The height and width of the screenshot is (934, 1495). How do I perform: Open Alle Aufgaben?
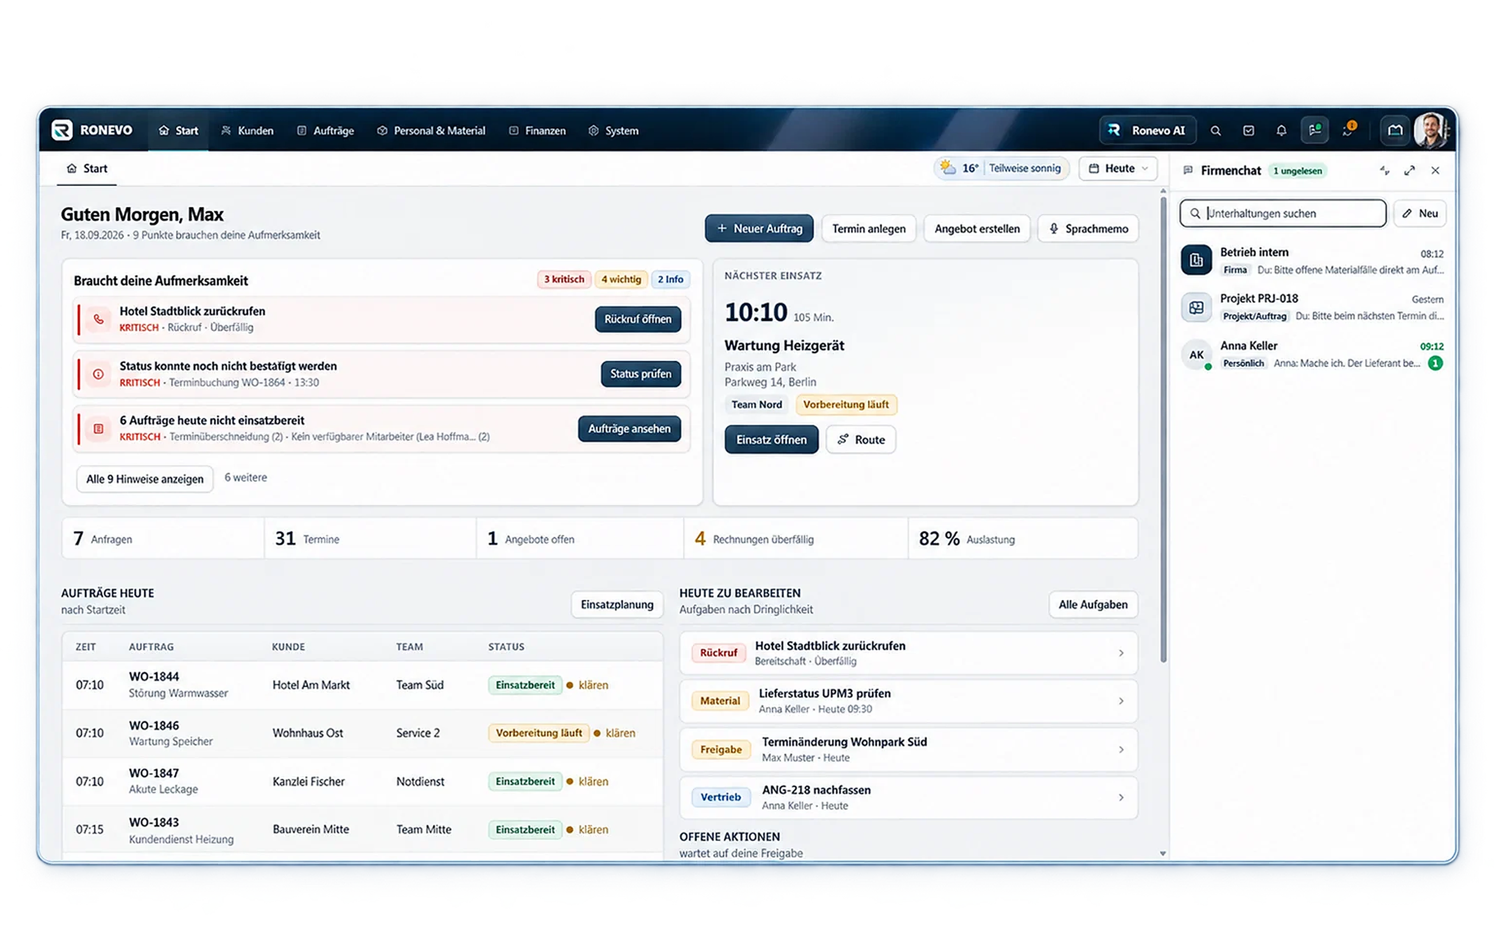click(x=1093, y=604)
